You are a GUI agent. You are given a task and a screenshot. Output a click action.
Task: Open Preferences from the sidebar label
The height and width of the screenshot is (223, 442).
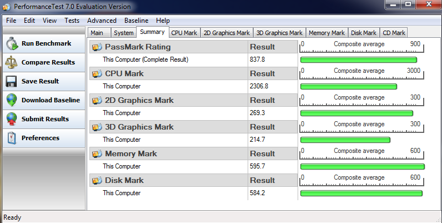(41, 138)
